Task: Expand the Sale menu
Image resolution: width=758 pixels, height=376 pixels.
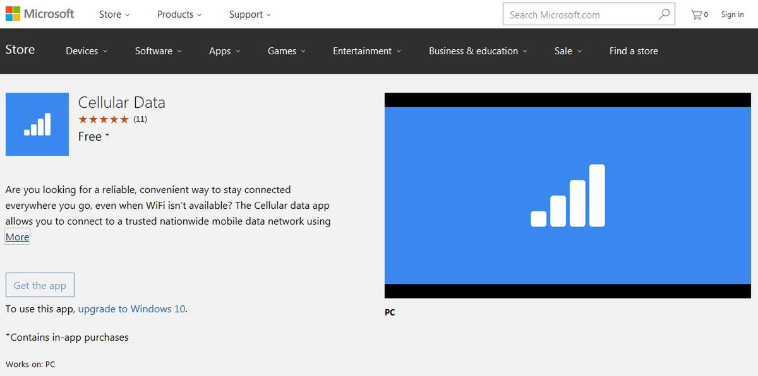Action: (x=568, y=51)
